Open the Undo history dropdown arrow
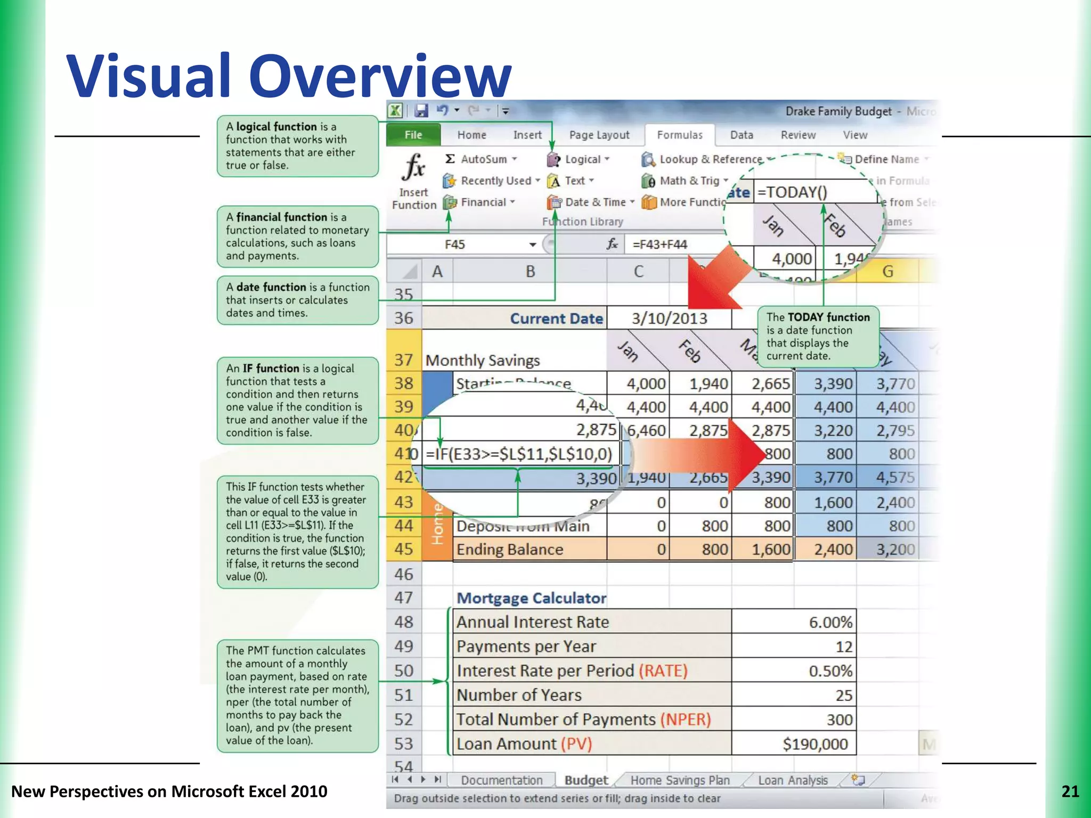The height and width of the screenshot is (818, 1091). tap(457, 110)
